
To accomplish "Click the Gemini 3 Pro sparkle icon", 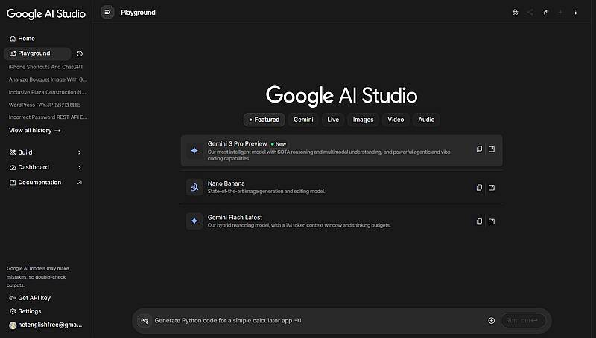I will click(x=194, y=151).
